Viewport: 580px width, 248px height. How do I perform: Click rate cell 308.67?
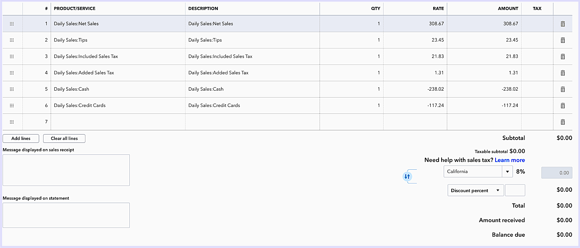(x=415, y=24)
